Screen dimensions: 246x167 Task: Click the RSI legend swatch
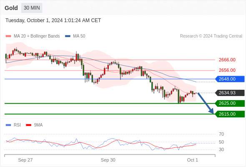pyautogui.click(x=8, y=125)
